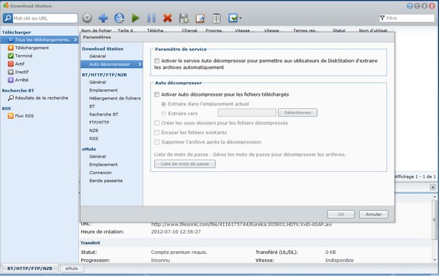This screenshot has width=439, height=276.
Task: Check Activer Auto décompresser pour fichiers téléchargés
Action: pyautogui.click(x=157, y=94)
